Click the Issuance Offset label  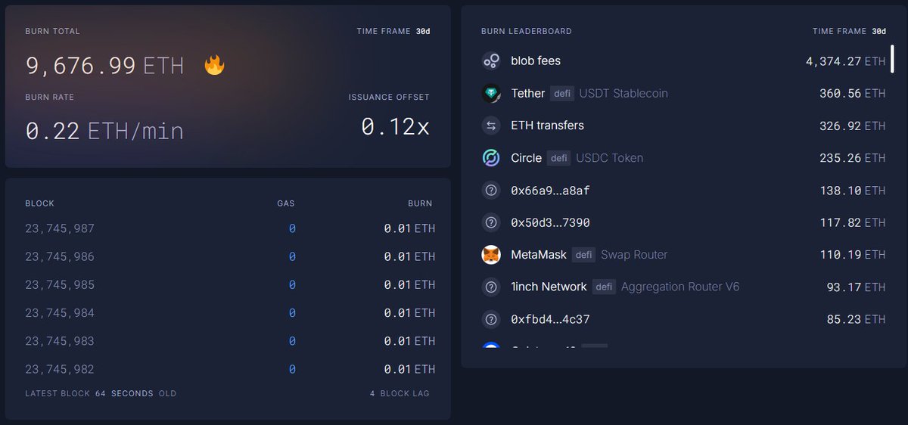click(x=389, y=97)
